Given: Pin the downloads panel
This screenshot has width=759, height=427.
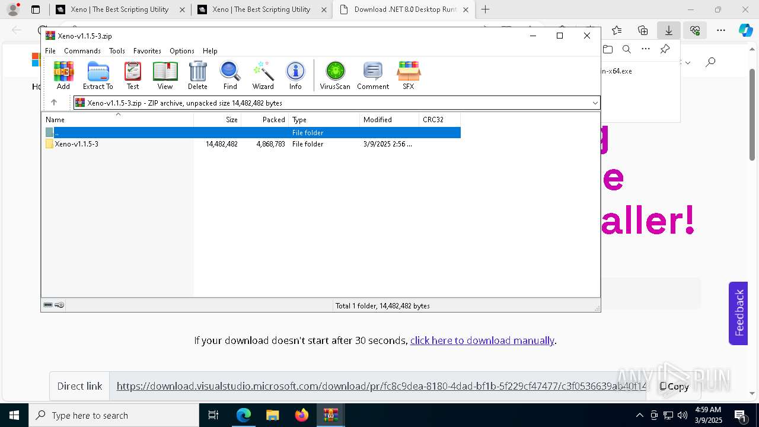Looking at the screenshot, I should click(x=665, y=49).
